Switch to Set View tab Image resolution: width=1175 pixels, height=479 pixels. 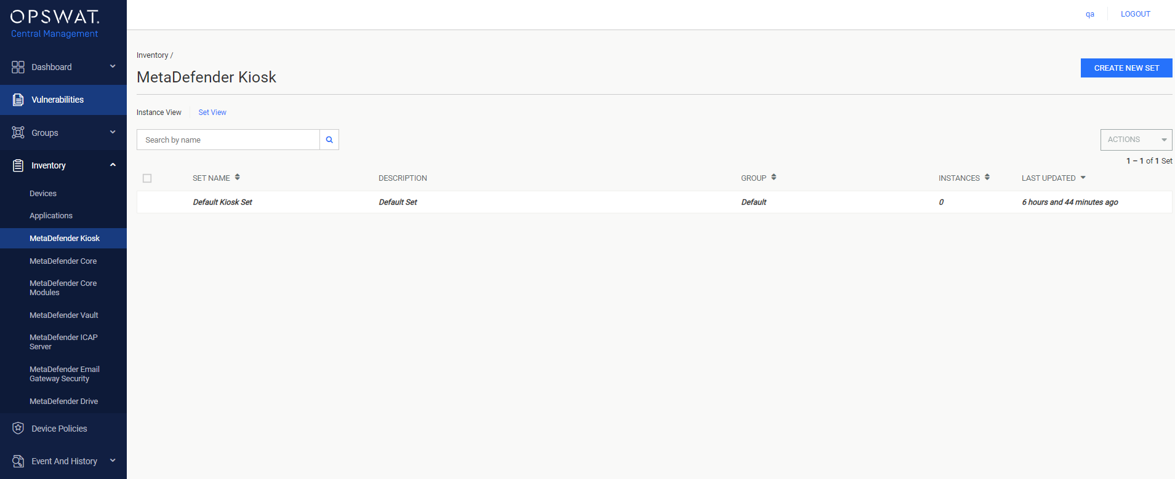[212, 113]
